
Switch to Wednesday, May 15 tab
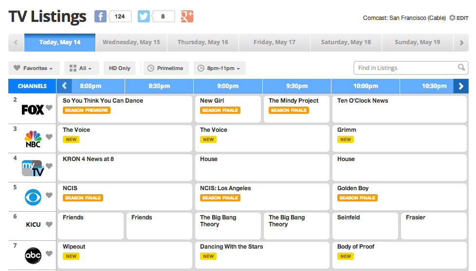tap(131, 42)
